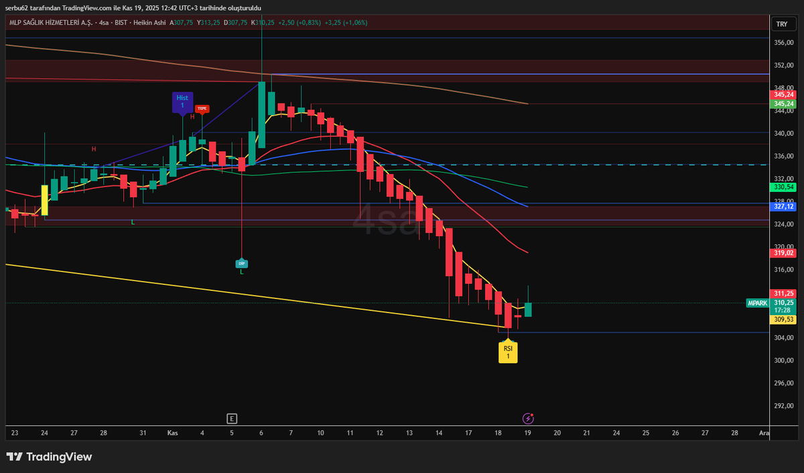Click the red TEPE marker label
Image resolution: width=804 pixels, height=473 pixels.
202,108
